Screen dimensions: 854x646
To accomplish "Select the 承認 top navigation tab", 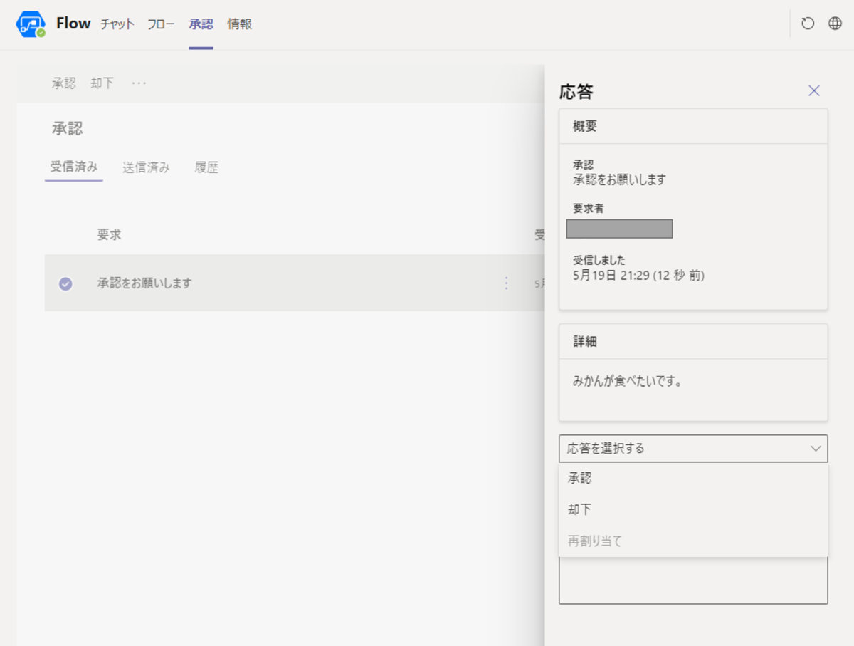I will pyautogui.click(x=201, y=24).
